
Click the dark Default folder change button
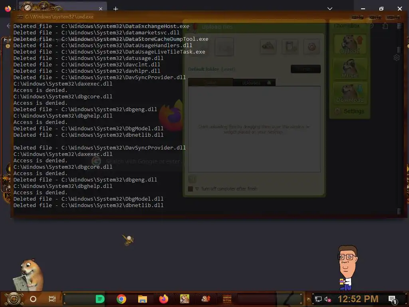tap(306, 69)
